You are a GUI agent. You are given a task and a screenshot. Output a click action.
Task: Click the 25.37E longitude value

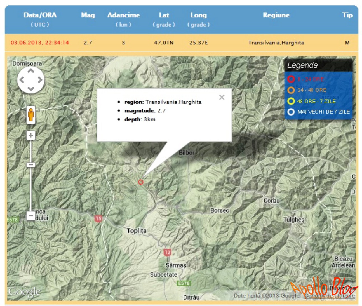[199, 43]
